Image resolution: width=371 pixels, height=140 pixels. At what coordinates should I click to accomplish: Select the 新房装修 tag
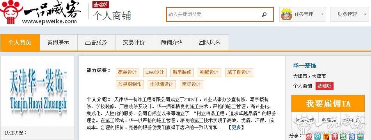pos(182,72)
